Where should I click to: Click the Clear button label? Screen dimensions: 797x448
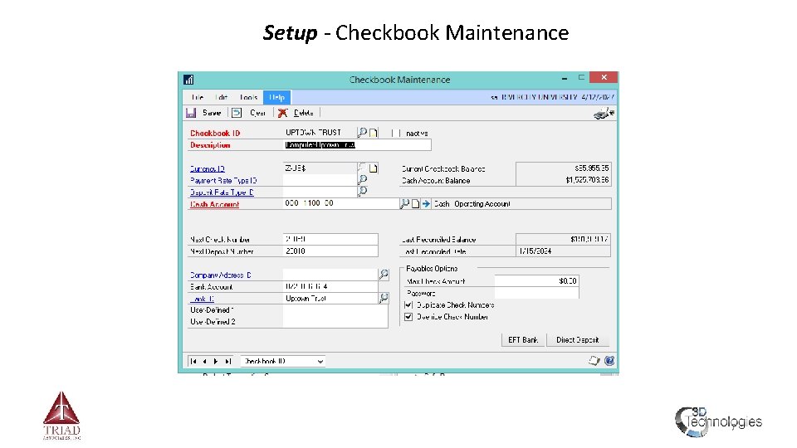point(257,113)
